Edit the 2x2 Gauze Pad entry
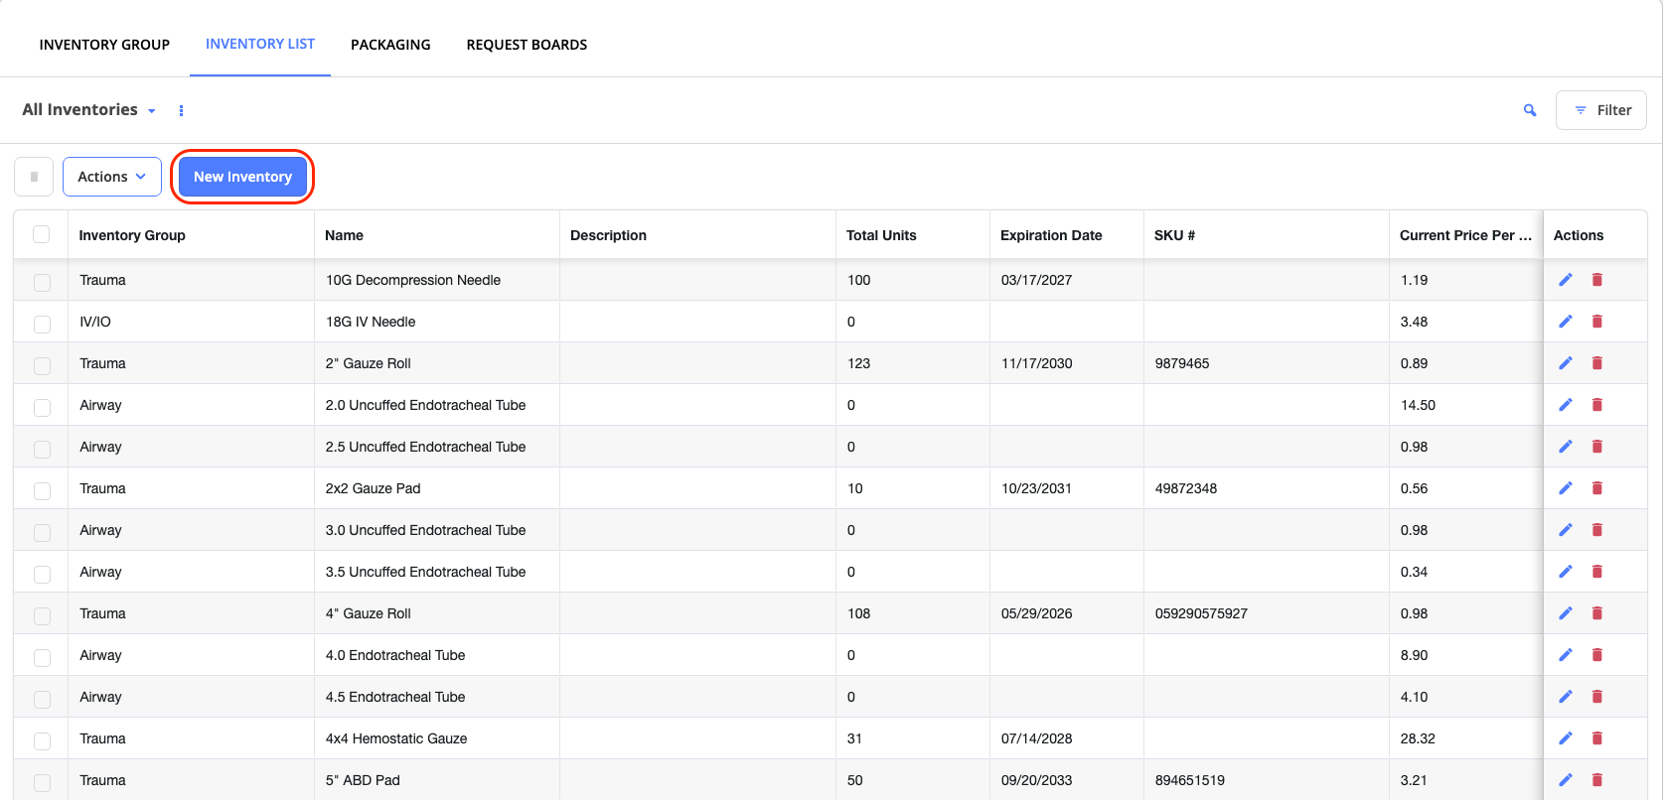The image size is (1663, 800). point(1566,488)
